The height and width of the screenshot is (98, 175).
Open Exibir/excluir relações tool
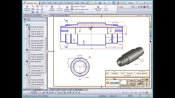click(98, 8)
